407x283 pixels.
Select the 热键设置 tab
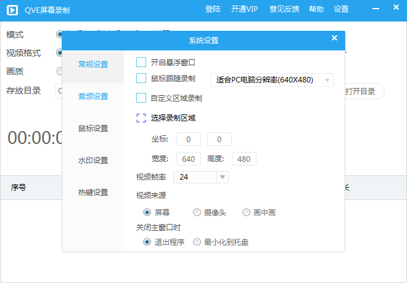coord(93,193)
